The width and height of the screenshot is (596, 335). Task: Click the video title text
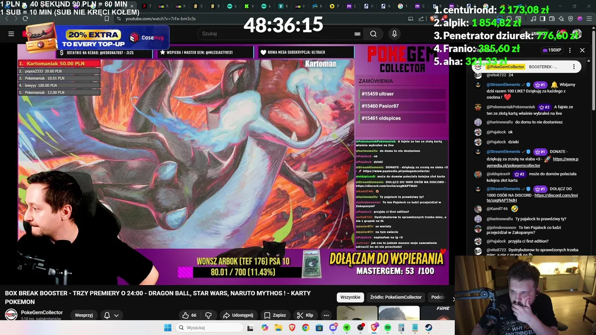click(158, 297)
